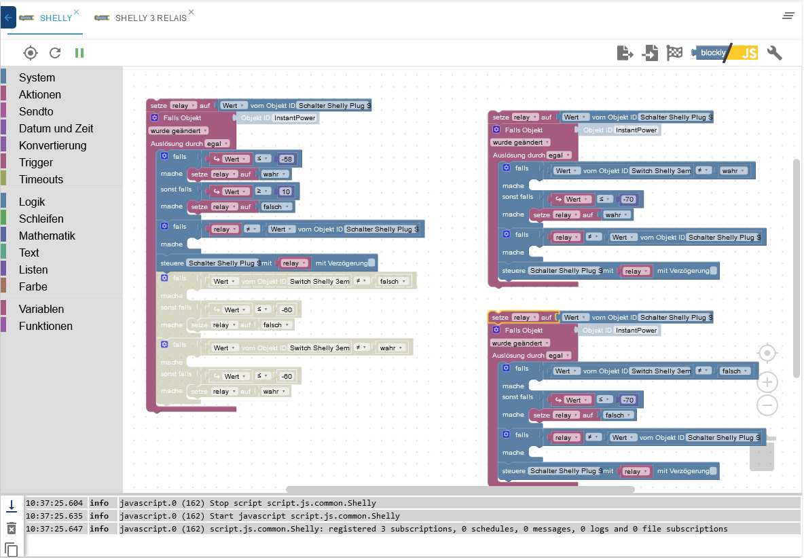Click the vertical workspace scrollbar
Image resolution: width=804 pixels, height=558 pixels.
(797, 269)
